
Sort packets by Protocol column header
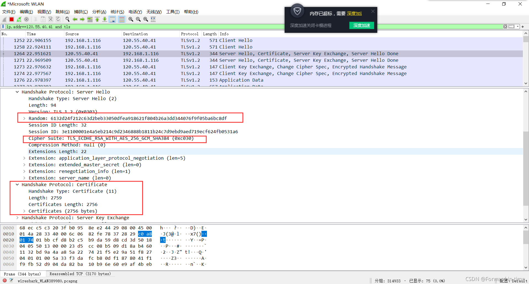[190, 34]
